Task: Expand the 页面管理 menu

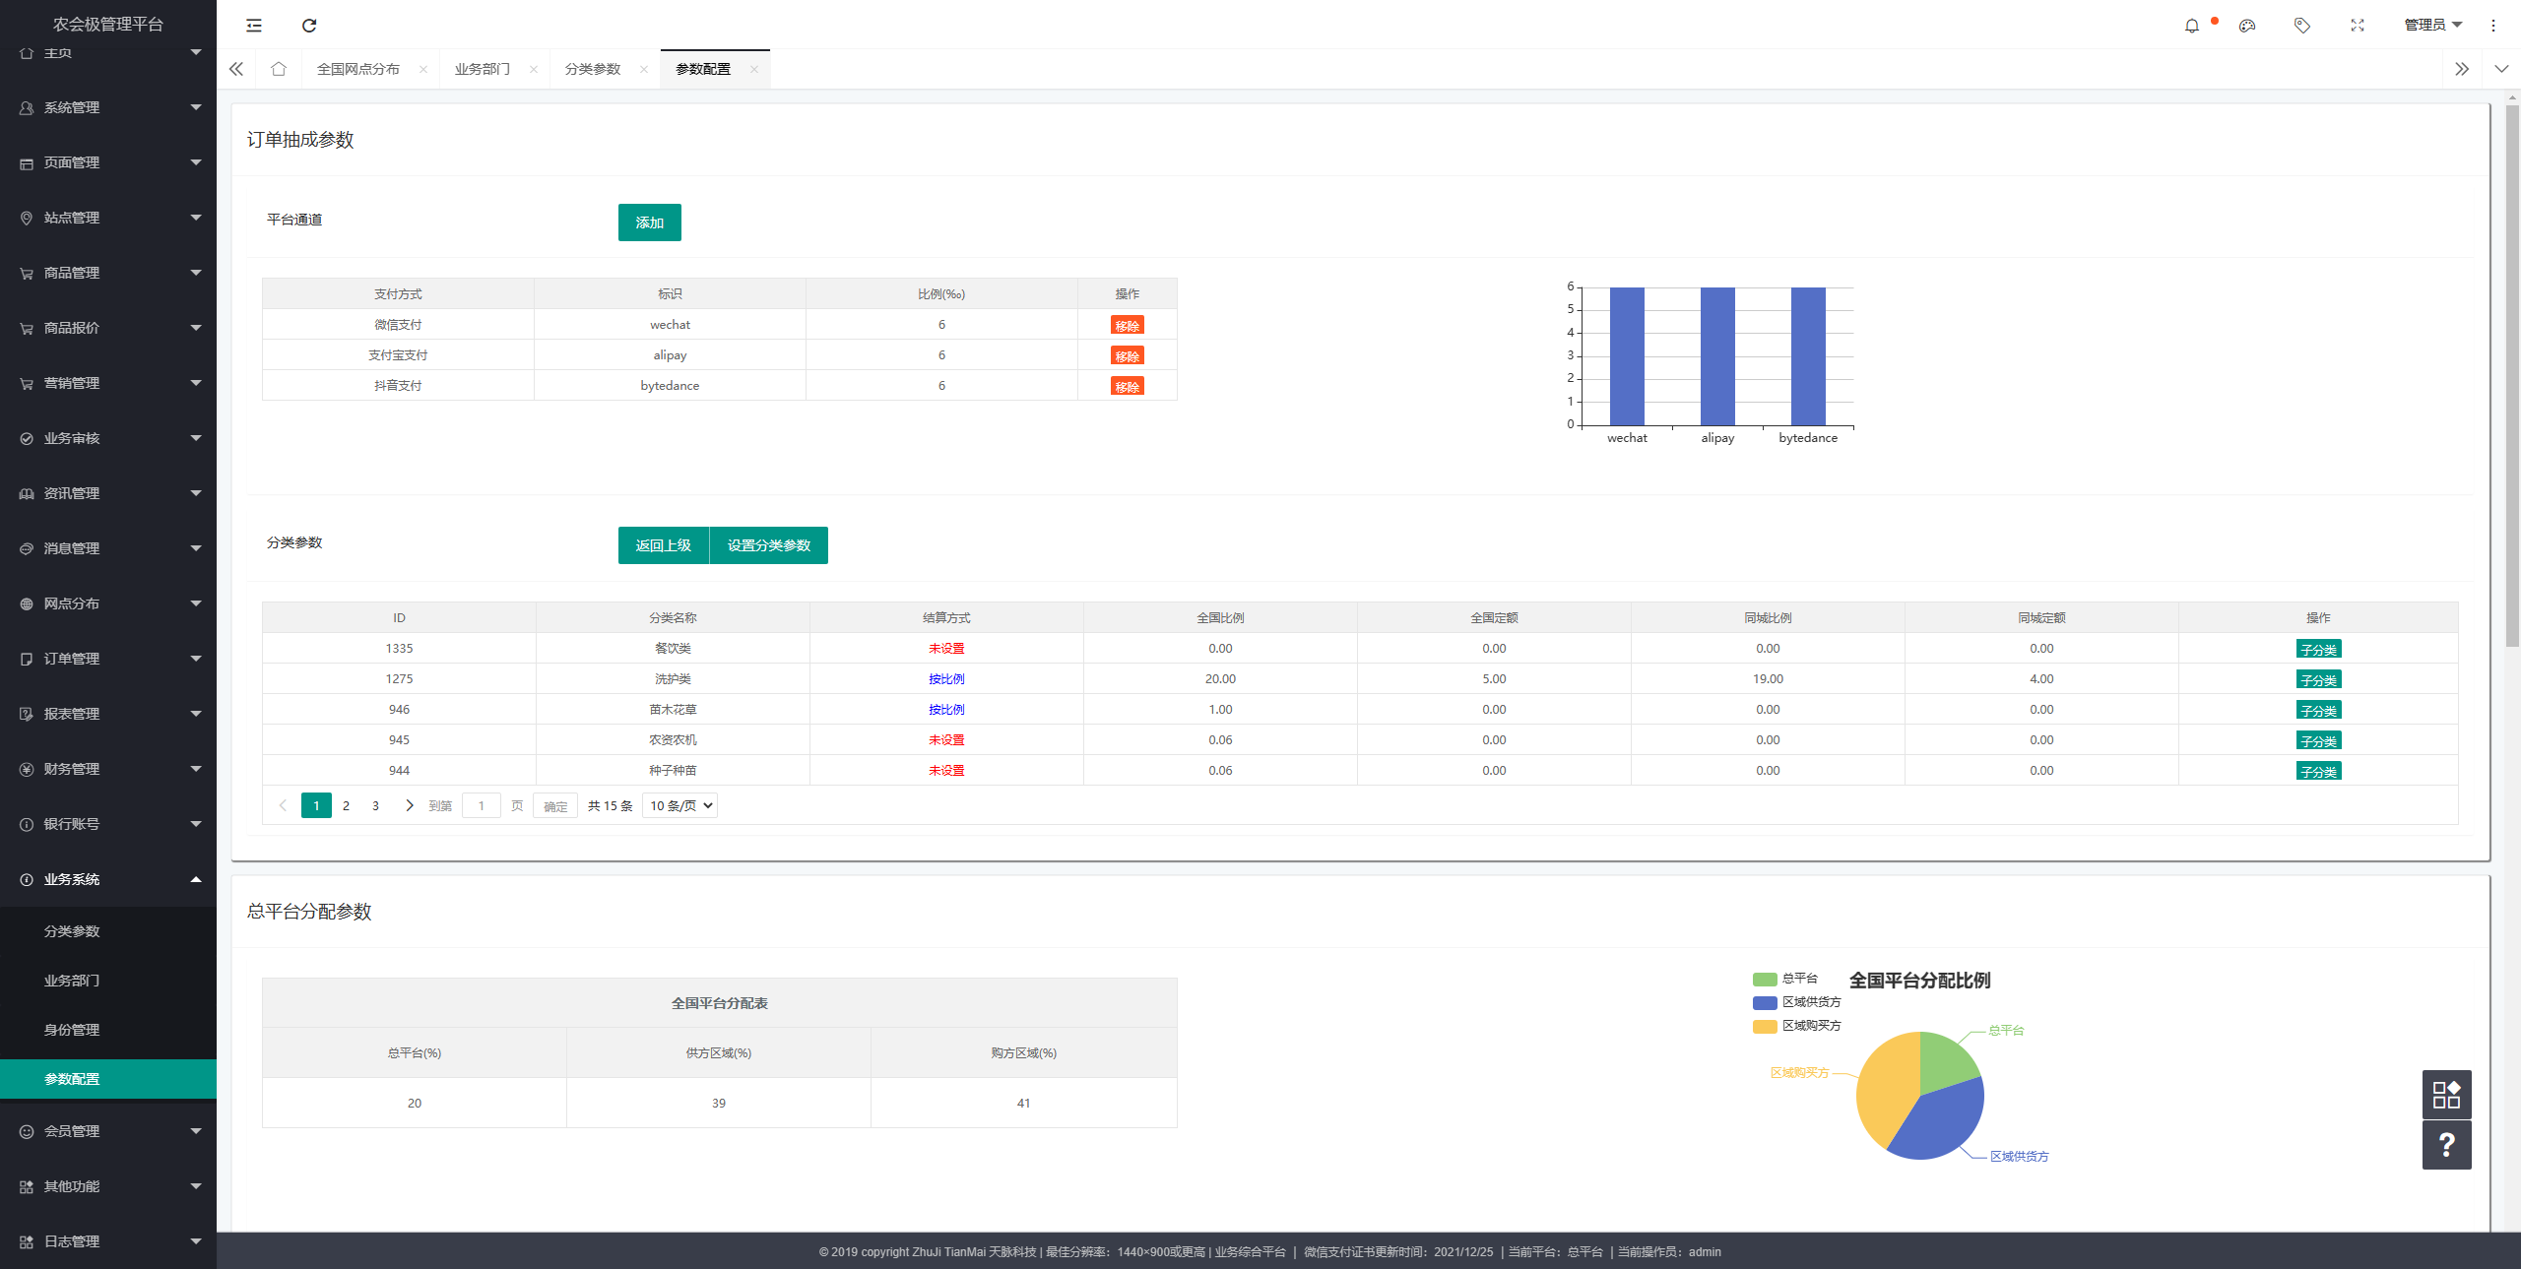Action: pos(108,162)
